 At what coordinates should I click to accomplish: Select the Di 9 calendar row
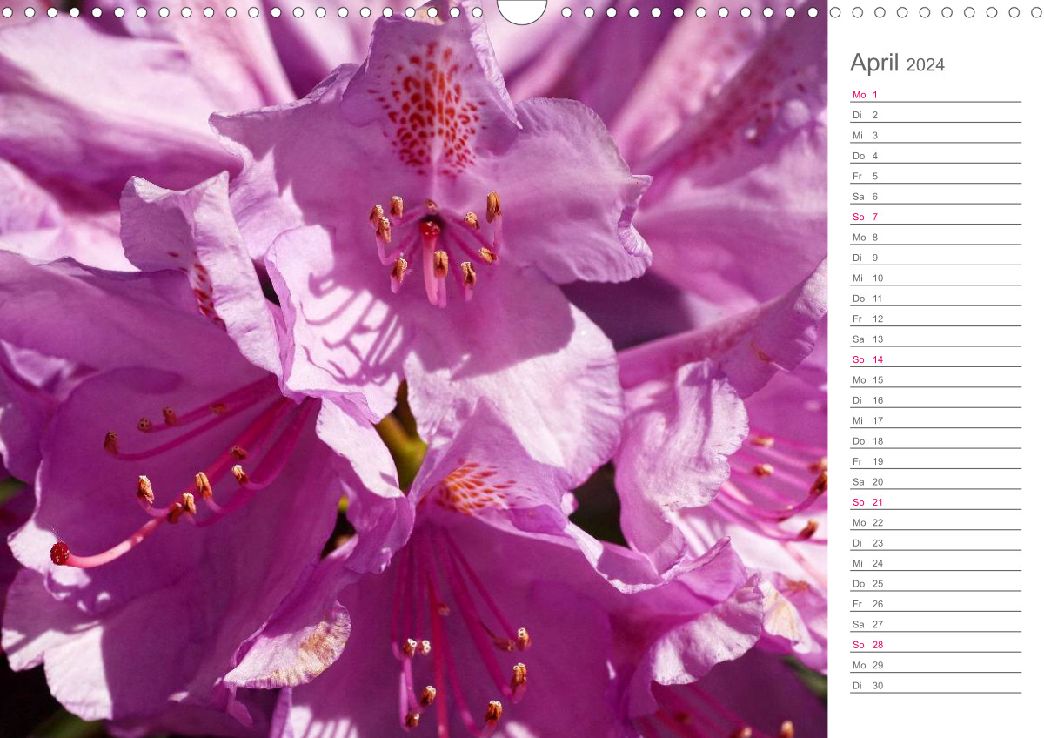click(935, 258)
